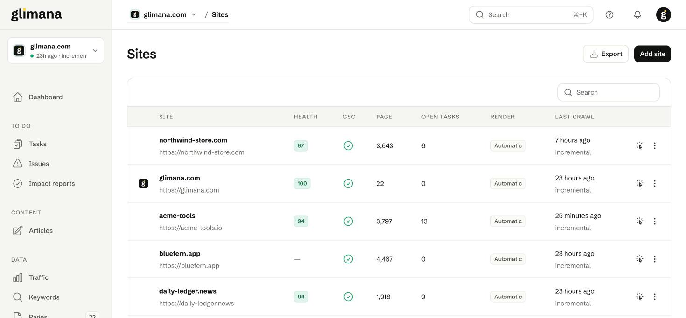Click open tasks value 13
This screenshot has height=318, width=686.
click(x=424, y=221)
